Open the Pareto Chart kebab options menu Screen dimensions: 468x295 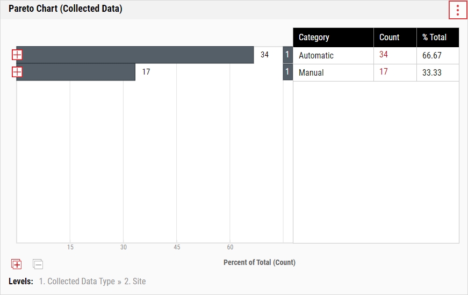click(458, 10)
